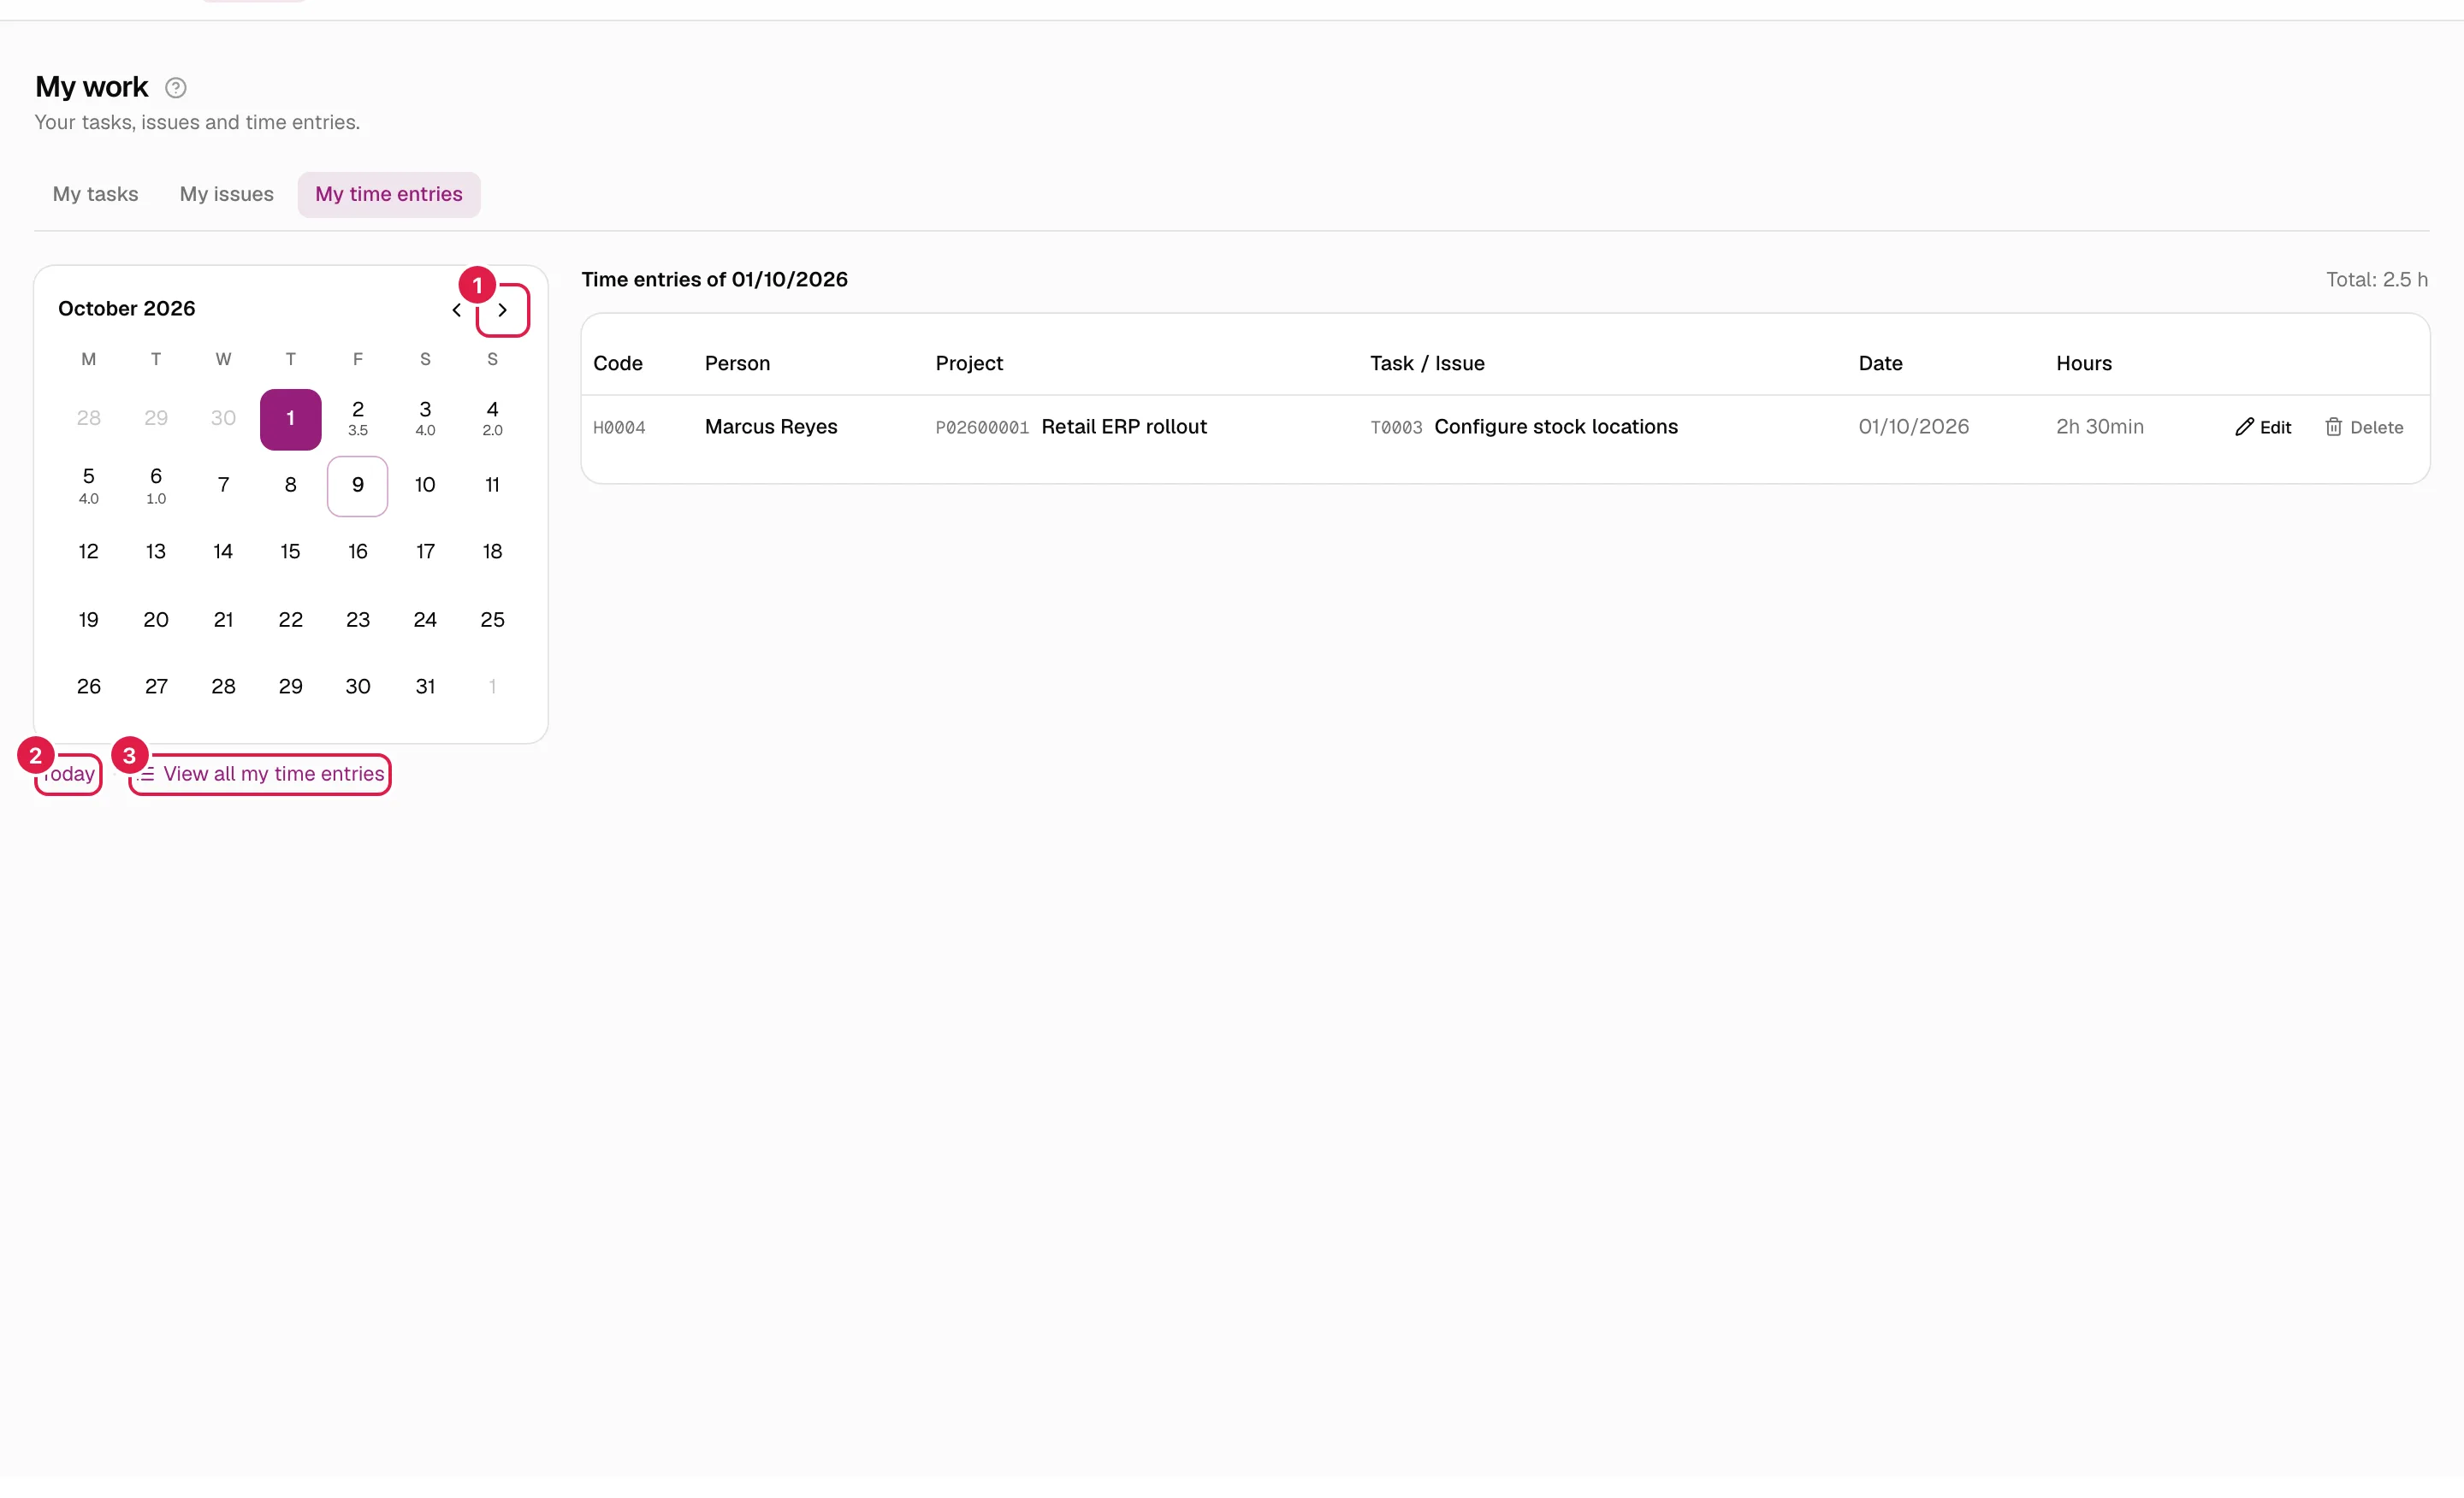
Task: Select October 4 with 2.0 hours
Action: tap(492, 419)
